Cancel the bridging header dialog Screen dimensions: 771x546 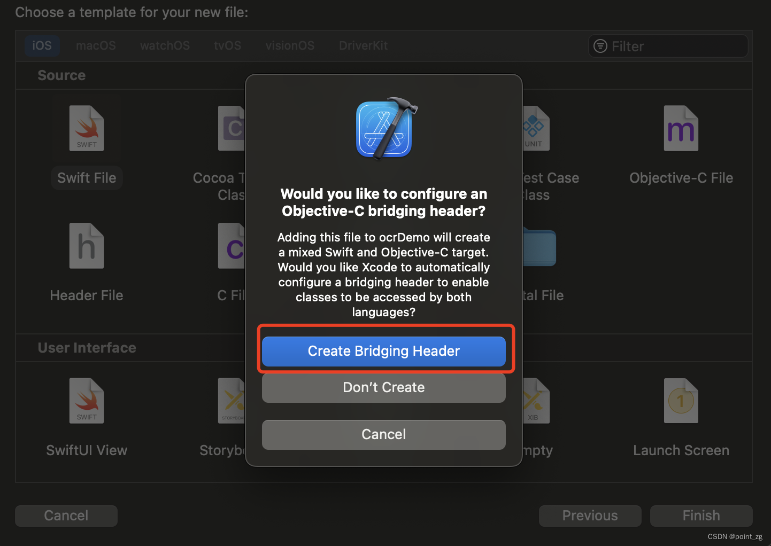384,434
